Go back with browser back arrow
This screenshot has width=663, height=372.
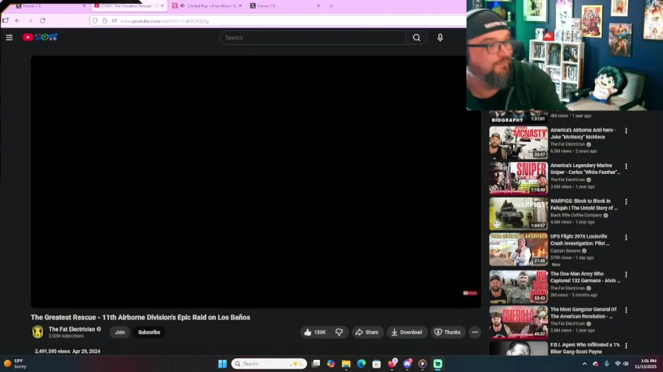(x=18, y=21)
